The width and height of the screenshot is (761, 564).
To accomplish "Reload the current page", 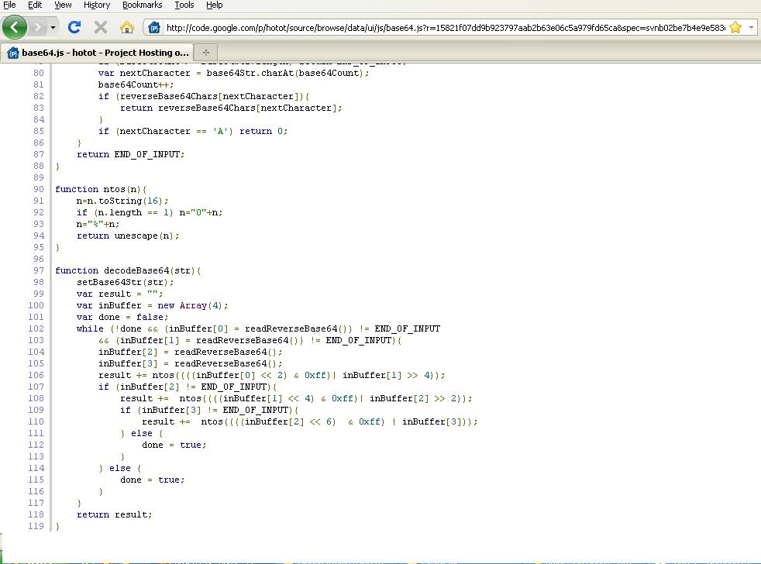I will (74, 26).
